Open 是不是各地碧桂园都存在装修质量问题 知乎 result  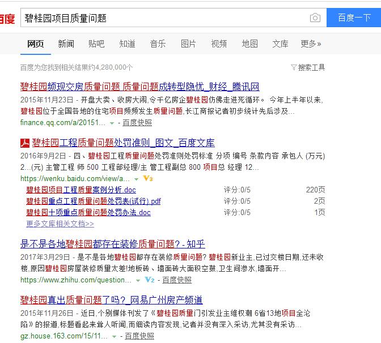[112, 244]
